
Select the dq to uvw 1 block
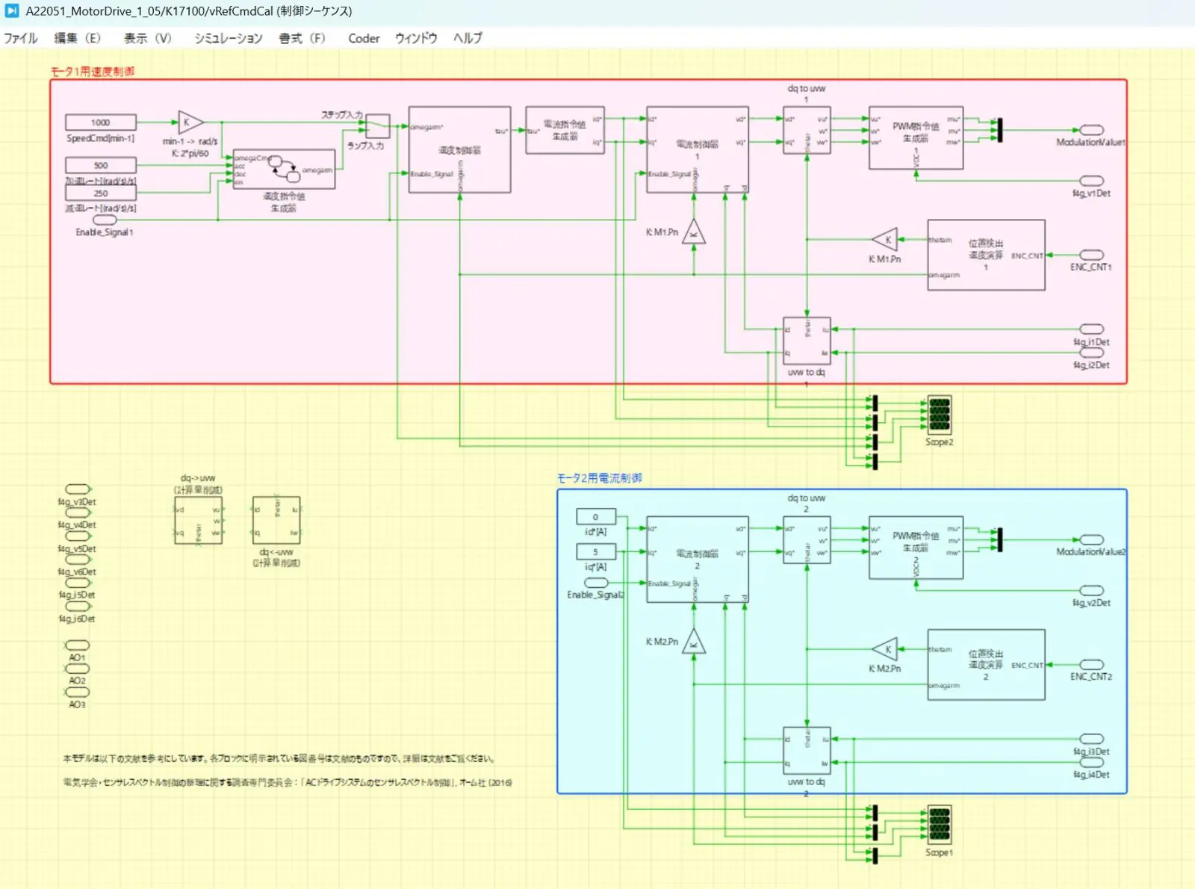click(807, 131)
